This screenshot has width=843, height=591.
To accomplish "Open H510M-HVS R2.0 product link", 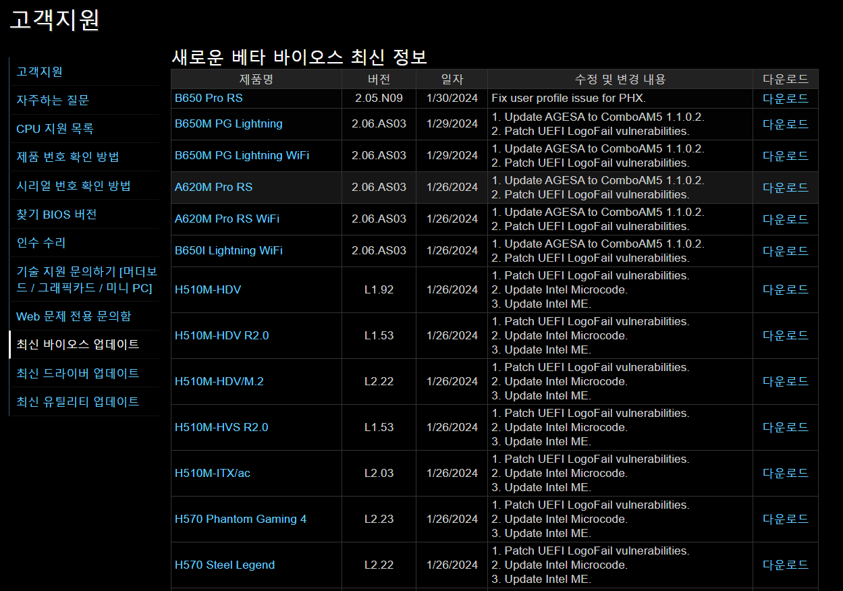I will tap(221, 427).
